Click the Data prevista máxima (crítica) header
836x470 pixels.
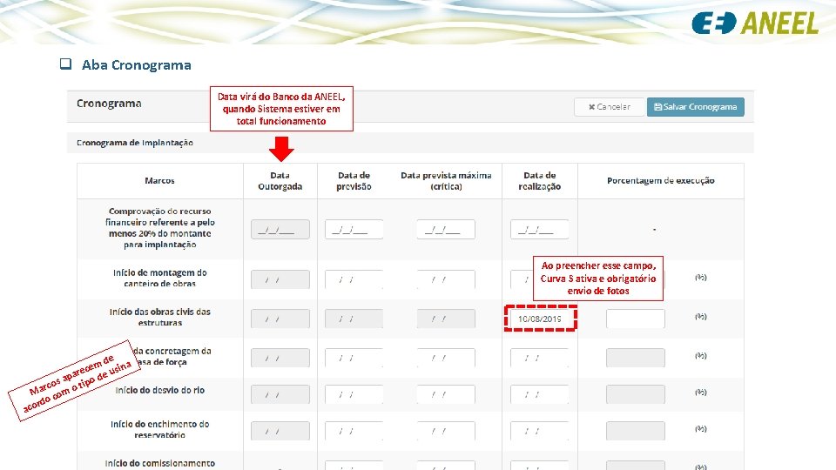(446, 181)
